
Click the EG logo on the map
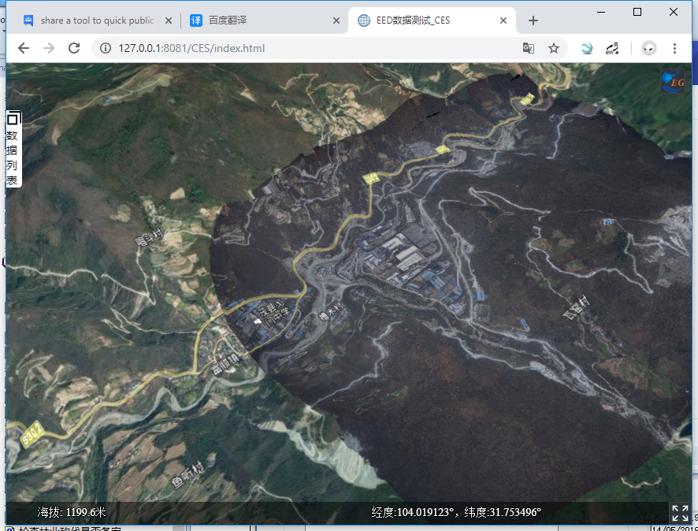(672, 80)
